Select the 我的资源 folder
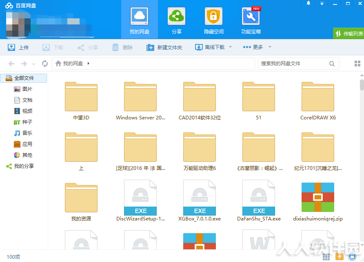364x262 pixels. 81,202
